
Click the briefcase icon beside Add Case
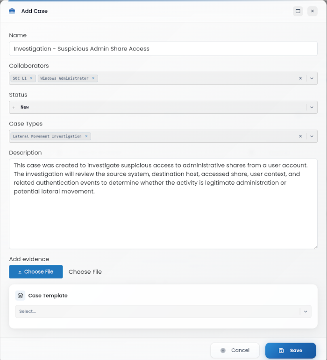pos(12,11)
